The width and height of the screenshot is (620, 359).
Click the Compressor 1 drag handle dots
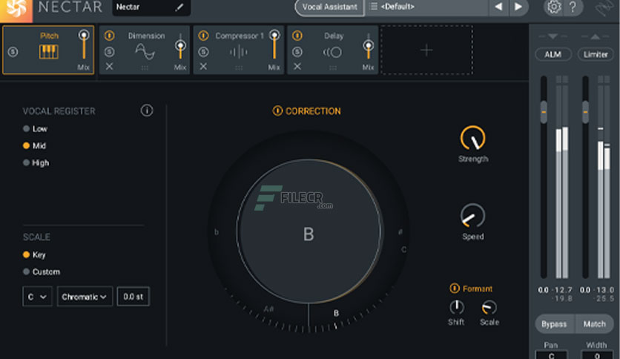(239, 68)
